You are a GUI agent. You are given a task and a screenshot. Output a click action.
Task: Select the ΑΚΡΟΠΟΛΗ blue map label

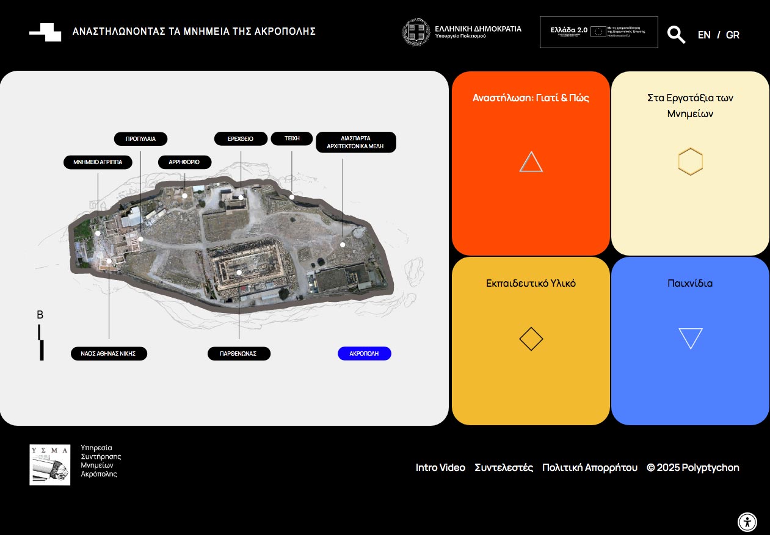pyautogui.click(x=364, y=354)
